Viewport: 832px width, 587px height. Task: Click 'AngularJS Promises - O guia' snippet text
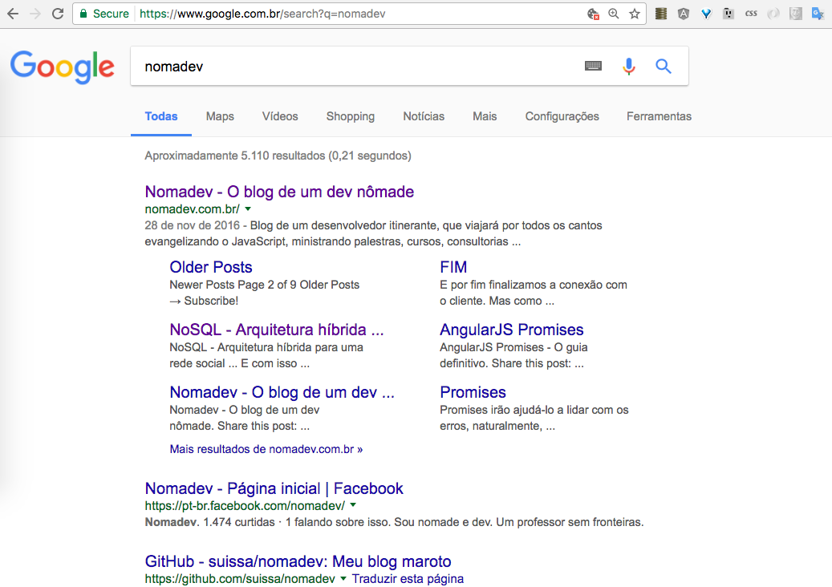point(513,347)
